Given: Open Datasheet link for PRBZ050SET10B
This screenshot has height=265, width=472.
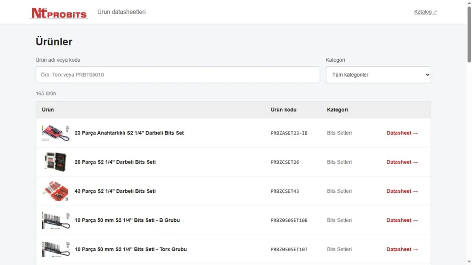Looking at the screenshot, I should point(402,220).
